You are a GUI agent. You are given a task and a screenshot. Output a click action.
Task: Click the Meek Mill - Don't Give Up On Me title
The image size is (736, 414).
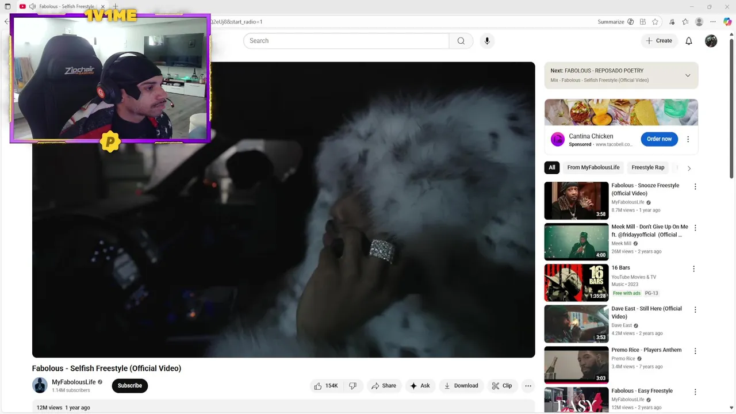point(650,231)
